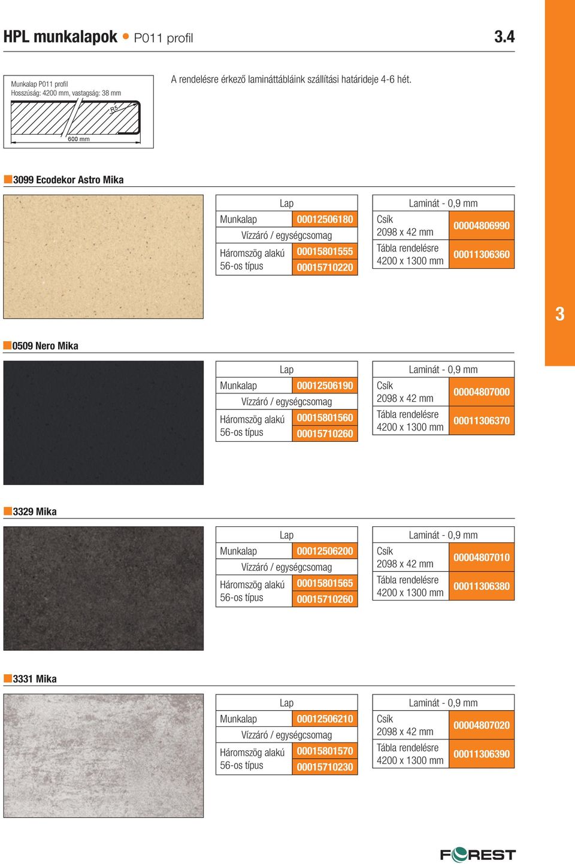This screenshot has height=864, width=575.
Task: Click the "3099 Ecodekor Astro Mika" heading
Action: pos(68,180)
